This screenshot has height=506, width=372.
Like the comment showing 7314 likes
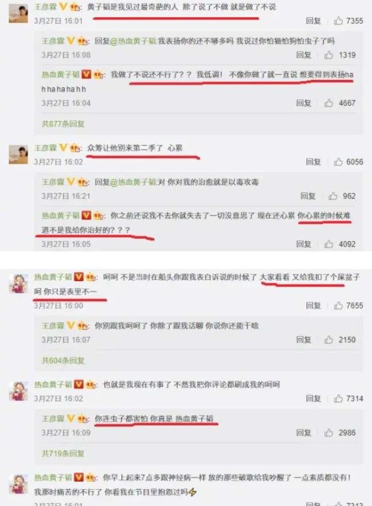(x=338, y=398)
